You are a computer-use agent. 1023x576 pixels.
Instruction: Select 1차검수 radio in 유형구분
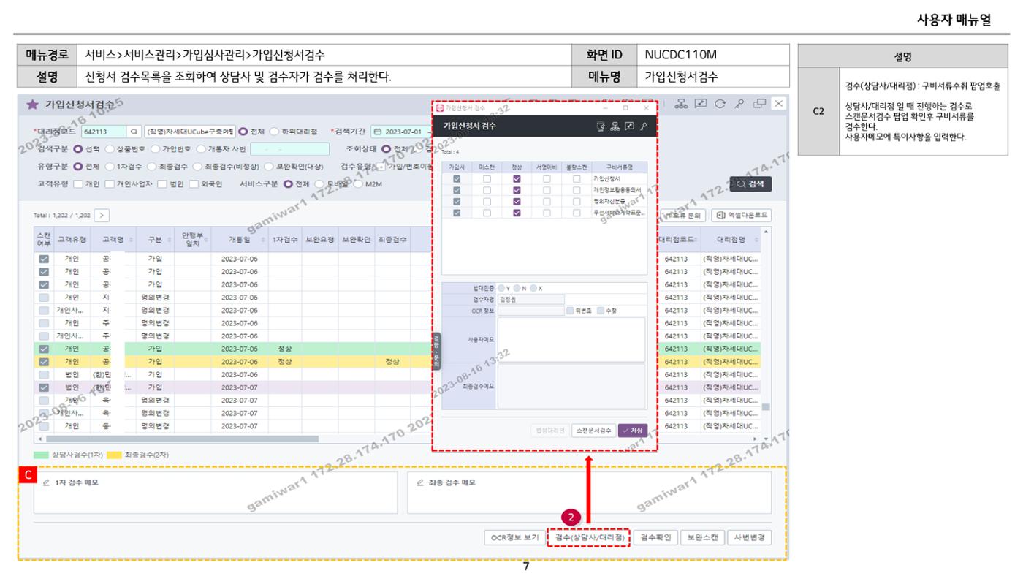(110, 165)
